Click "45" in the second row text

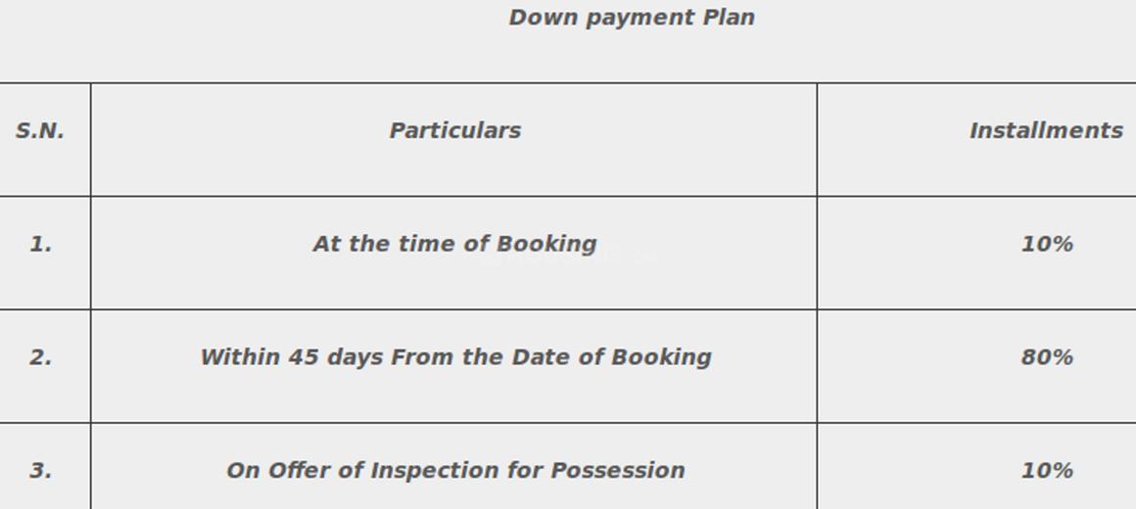[x=304, y=357]
